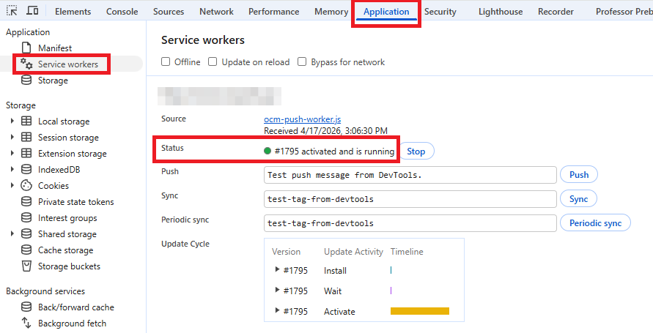The image size is (653, 333).
Task: Switch to the Performance tab
Action: coord(273,12)
